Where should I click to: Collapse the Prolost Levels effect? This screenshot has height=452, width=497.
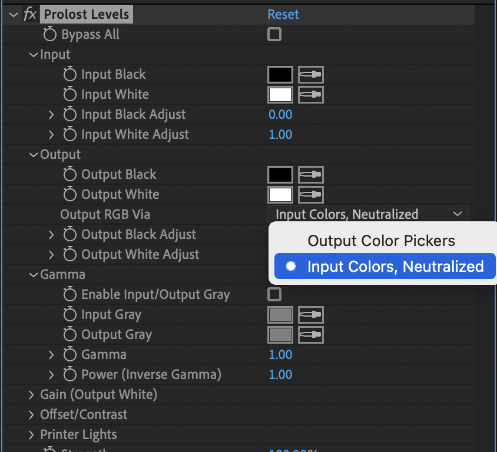(x=14, y=15)
